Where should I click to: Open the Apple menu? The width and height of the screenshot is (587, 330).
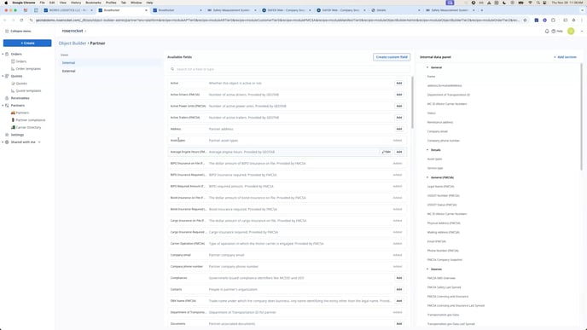point(6,3)
